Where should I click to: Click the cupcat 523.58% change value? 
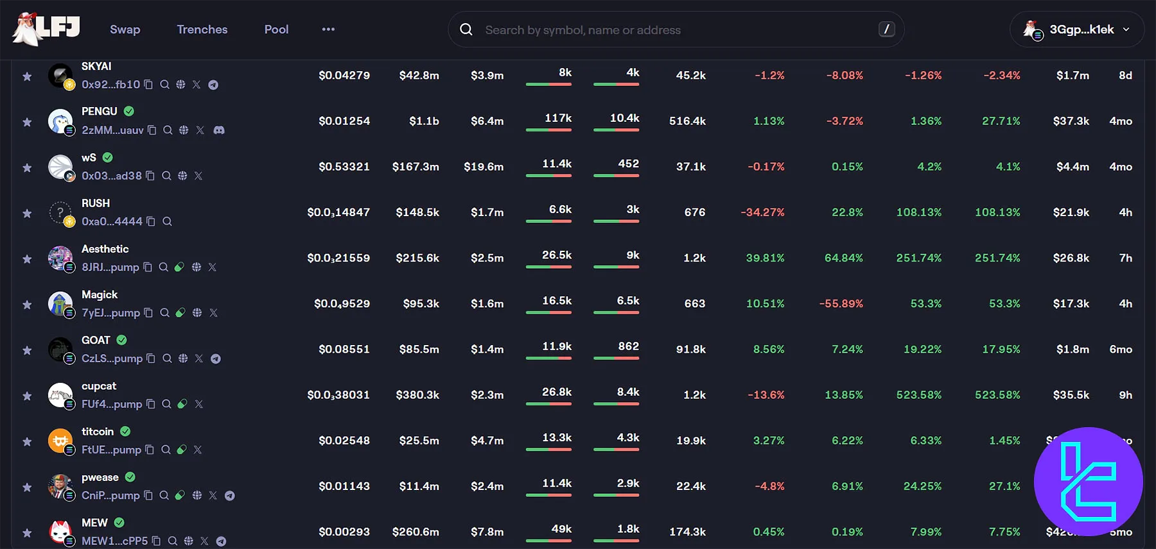coord(918,395)
